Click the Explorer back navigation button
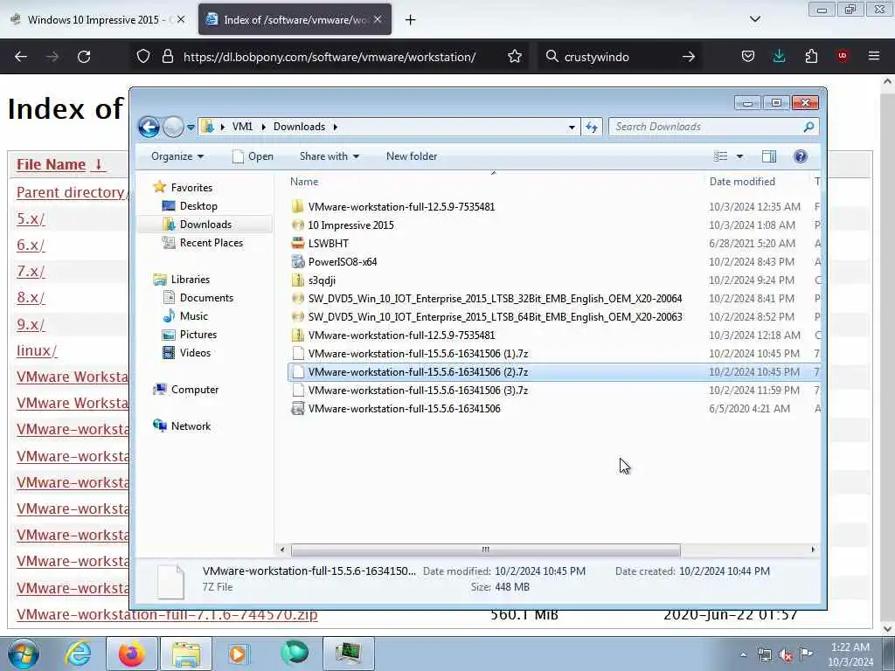895x671 pixels. tap(149, 127)
